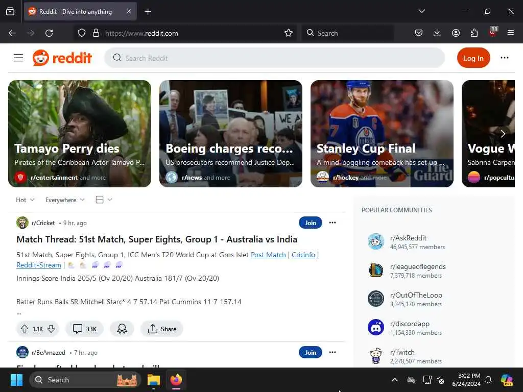Follow the Reddit-Stream link

point(39,265)
